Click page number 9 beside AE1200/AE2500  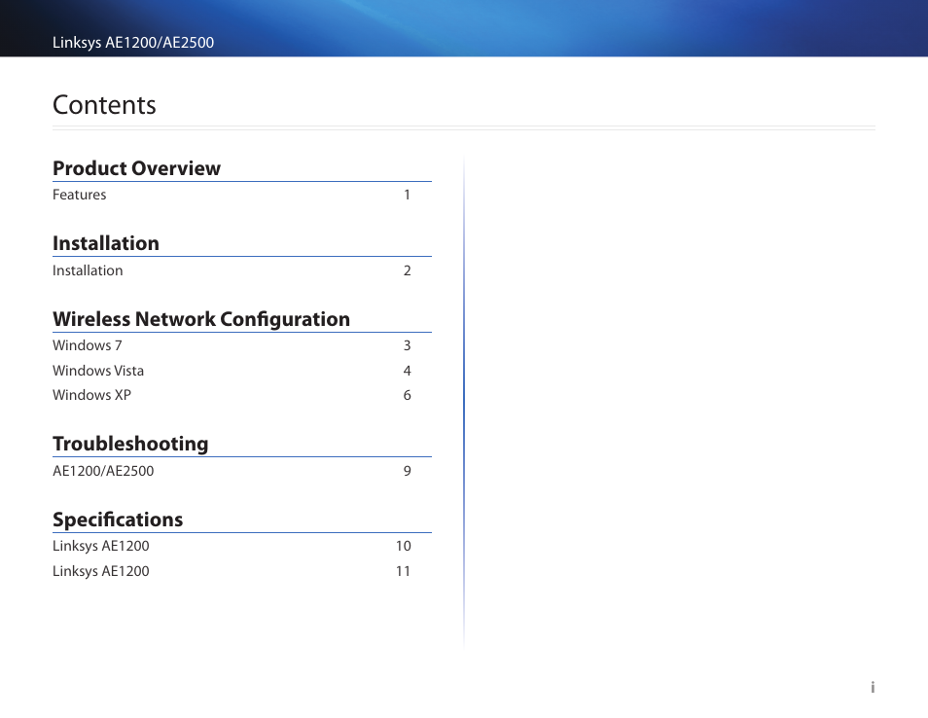(408, 471)
